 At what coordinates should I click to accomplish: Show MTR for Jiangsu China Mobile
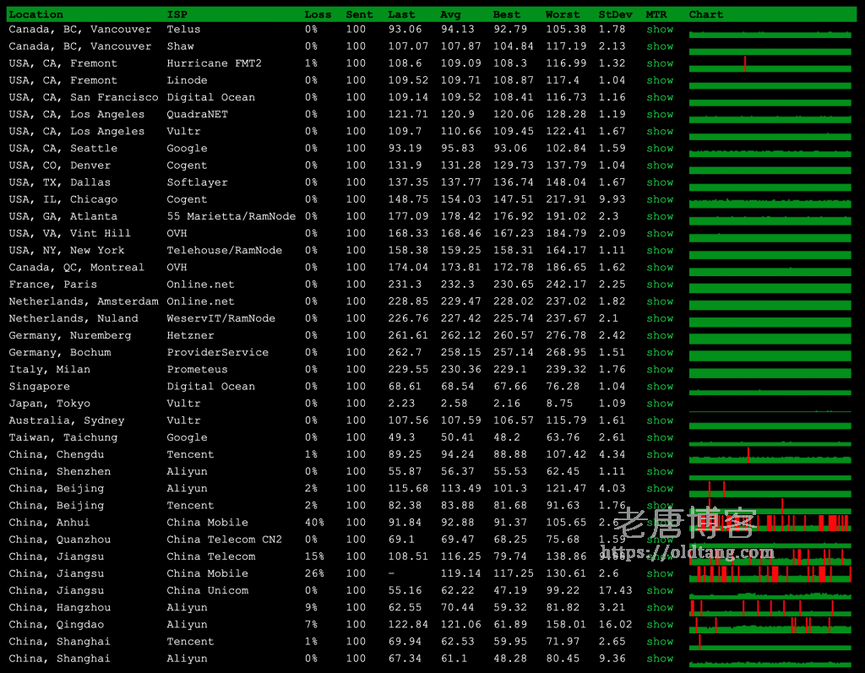pyautogui.click(x=660, y=573)
